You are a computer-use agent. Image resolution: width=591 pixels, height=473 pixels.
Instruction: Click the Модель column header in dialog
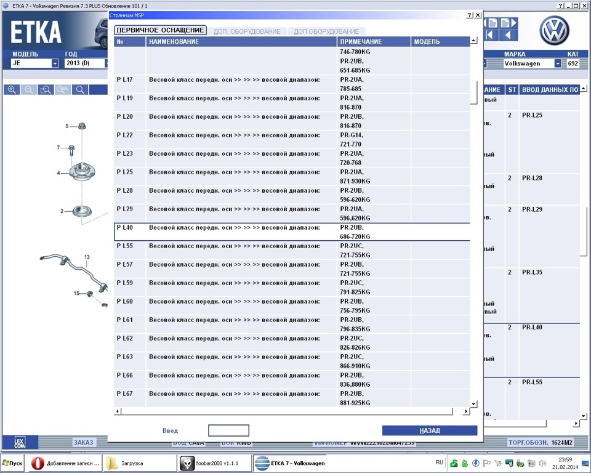(x=440, y=41)
